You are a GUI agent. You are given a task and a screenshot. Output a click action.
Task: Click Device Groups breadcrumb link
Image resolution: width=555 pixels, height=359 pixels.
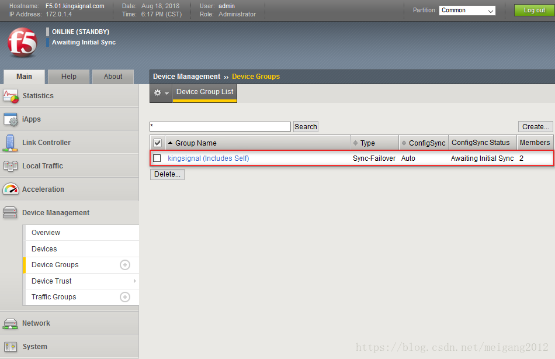(x=255, y=77)
